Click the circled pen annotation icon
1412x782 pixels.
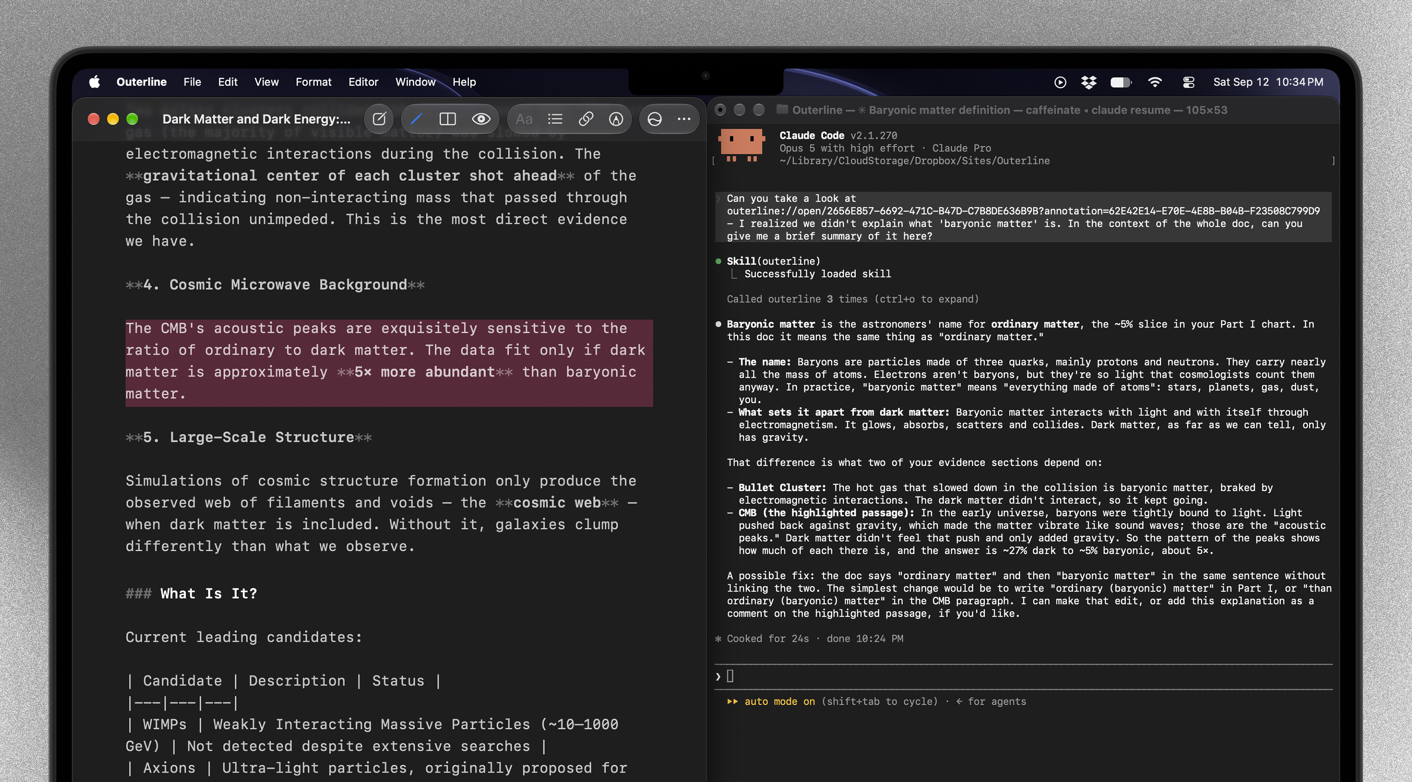point(616,119)
